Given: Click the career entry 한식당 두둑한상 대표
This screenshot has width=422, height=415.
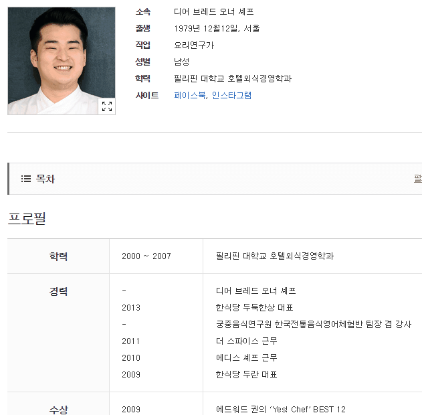Looking at the screenshot, I should (254, 307).
